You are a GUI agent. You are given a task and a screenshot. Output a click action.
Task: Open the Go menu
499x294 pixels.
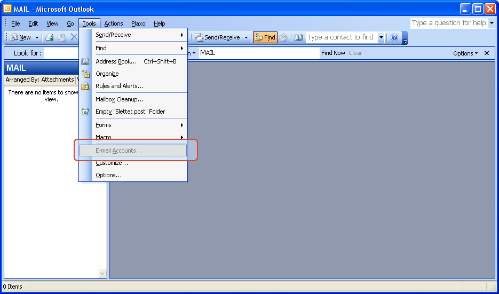click(70, 23)
